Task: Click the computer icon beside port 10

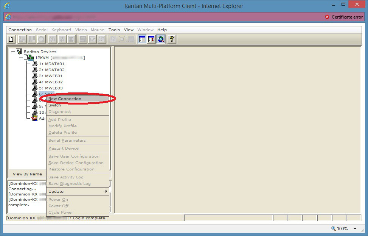Action: coord(35,112)
